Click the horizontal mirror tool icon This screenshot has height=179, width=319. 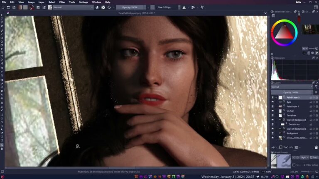pos(184,7)
